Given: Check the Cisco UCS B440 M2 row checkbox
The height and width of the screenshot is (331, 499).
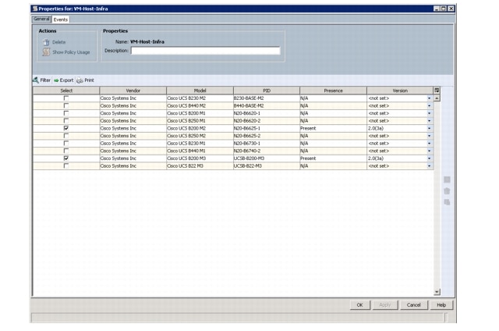Looking at the screenshot, I should tap(66, 105).
